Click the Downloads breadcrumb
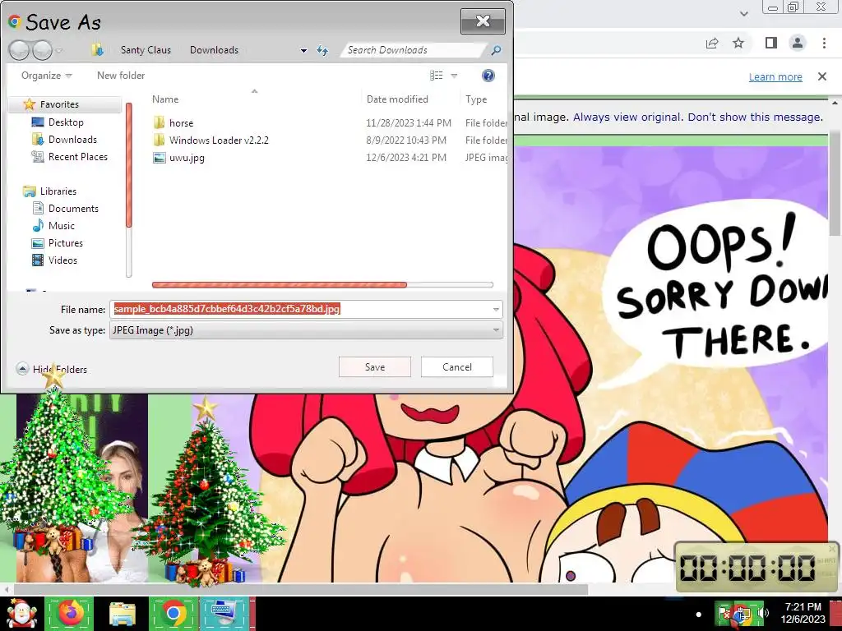 point(214,50)
